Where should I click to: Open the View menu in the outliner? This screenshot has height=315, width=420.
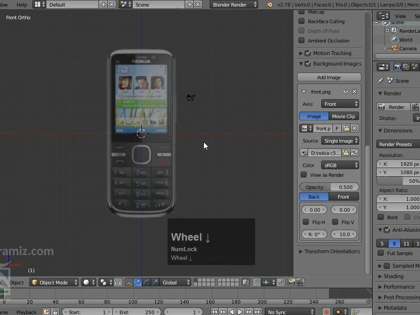(400, 16)
